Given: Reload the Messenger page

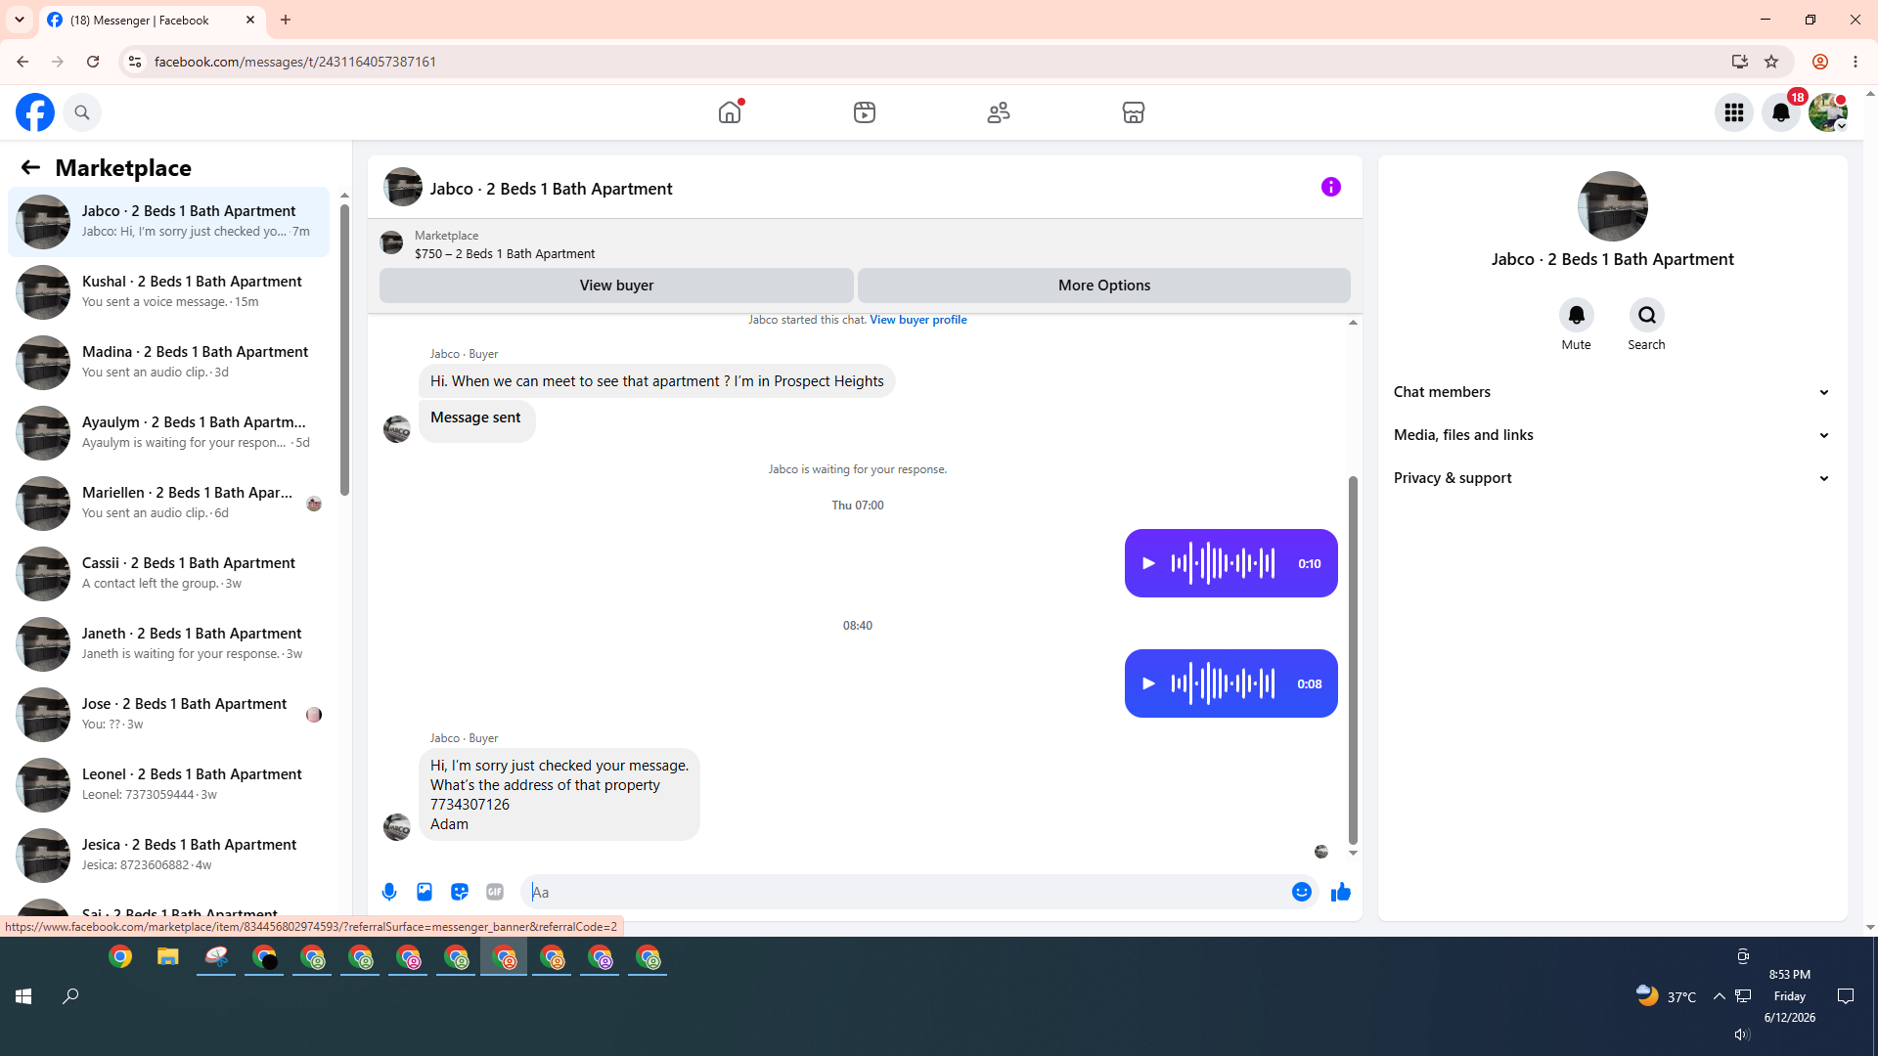Looking at the screenshot, I should point(93,62).
